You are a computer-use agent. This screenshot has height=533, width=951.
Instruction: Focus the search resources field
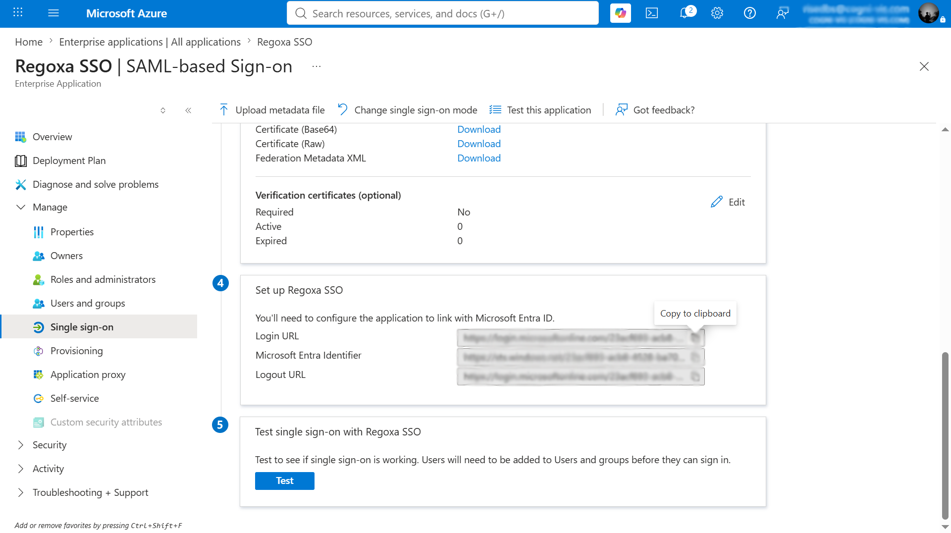pos(442,13)
